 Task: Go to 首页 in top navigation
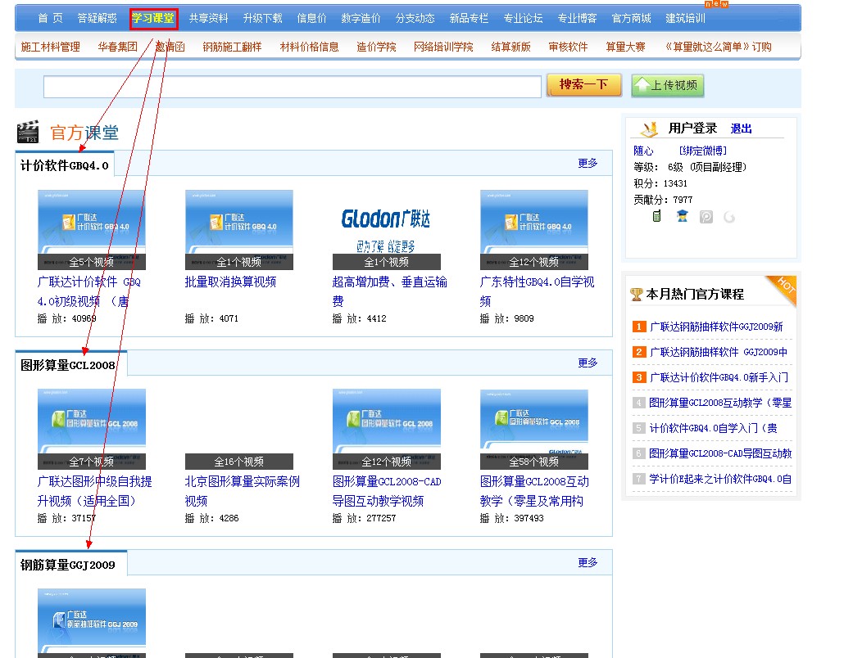point(50,19)
